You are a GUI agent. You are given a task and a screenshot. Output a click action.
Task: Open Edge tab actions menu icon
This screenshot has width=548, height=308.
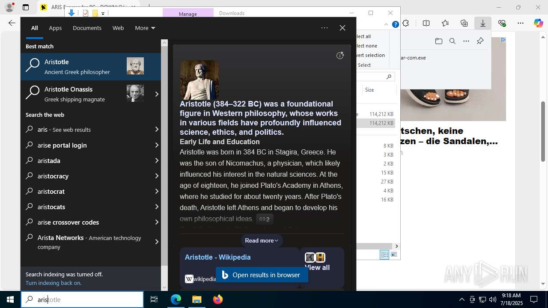(26, 7)
